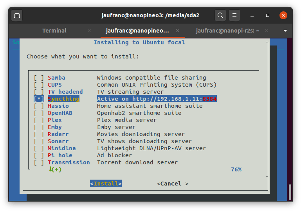Click 'Torrent download server' description
The image size is (301, 211).
coord(137,162)
